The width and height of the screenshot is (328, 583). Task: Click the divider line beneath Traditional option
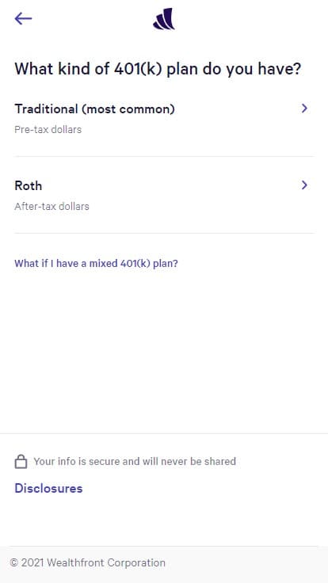coord(164,157)
